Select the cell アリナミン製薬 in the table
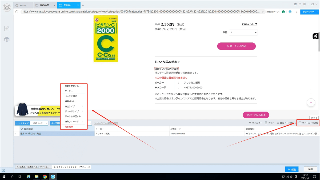The image size is (320, 180). pos(132,134)
